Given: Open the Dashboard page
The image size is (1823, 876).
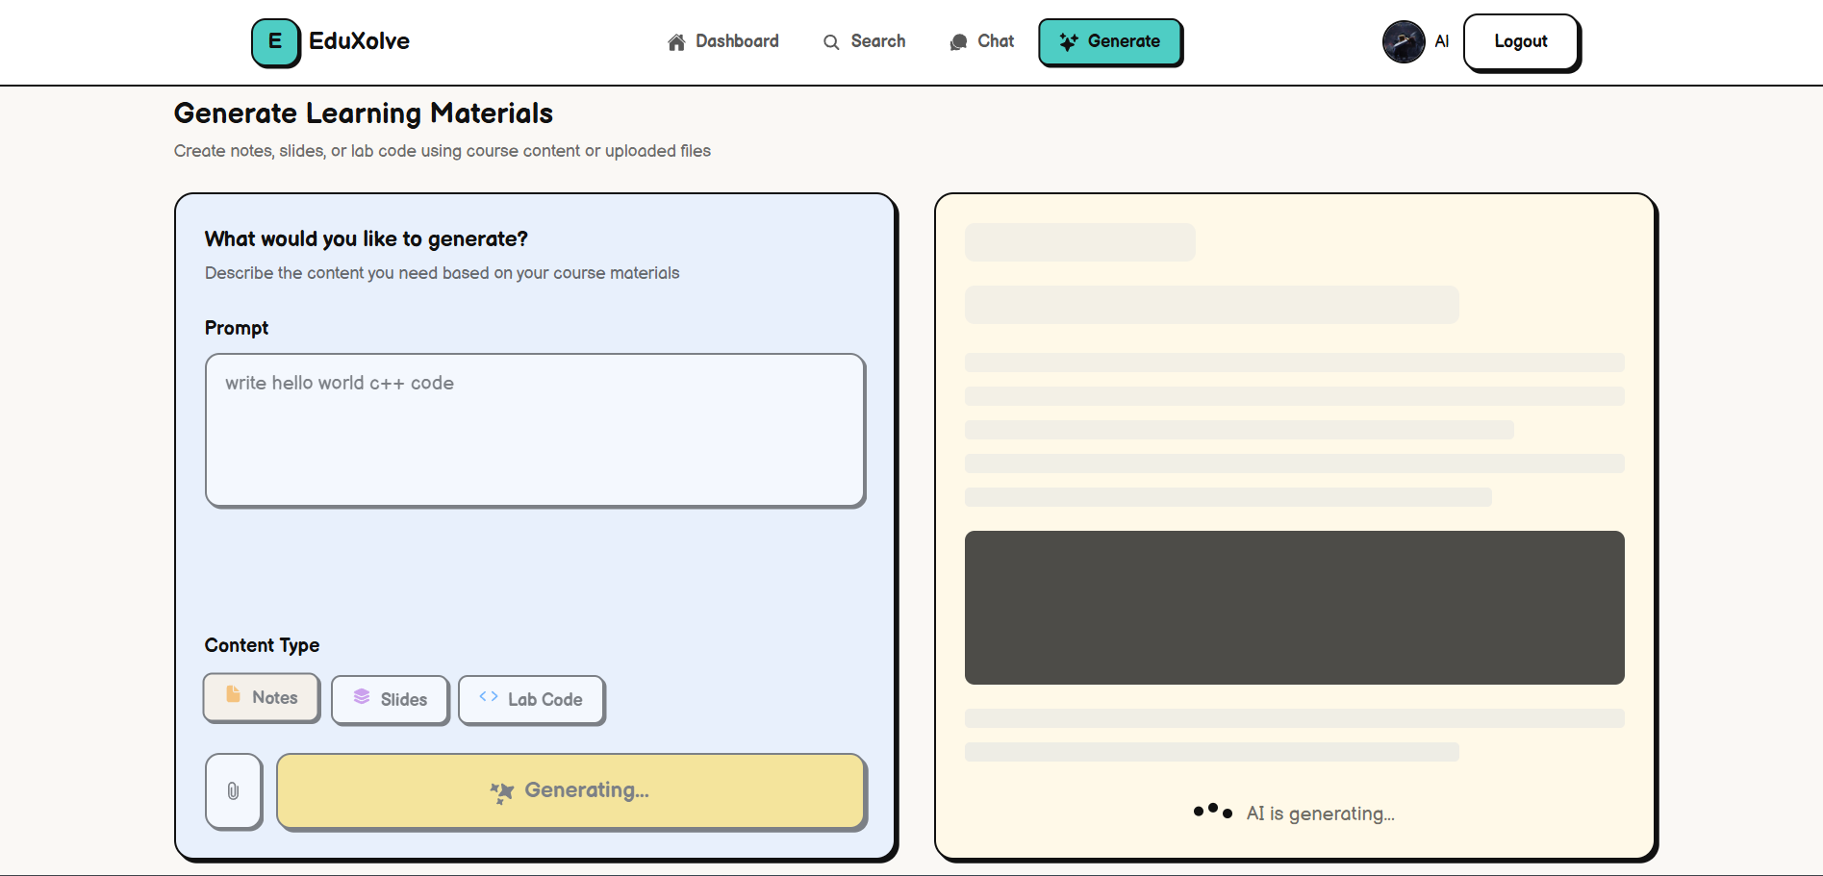Looking at the screenshot, I should 723,41.
